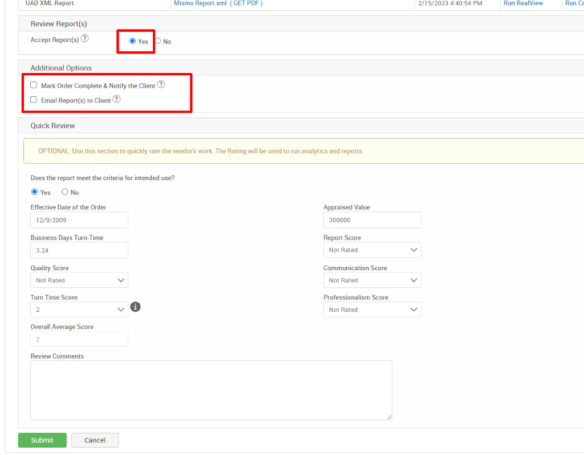Click the info icon next to Turn Time Score
This screenshot has width=584, height=455.
coord(135,307)
